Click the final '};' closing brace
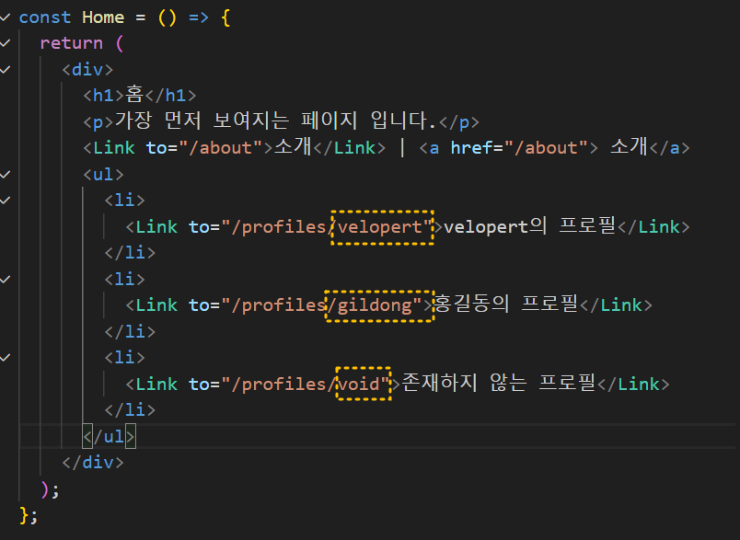Viewport: 740px width, 540px height. tap(29, 515)
